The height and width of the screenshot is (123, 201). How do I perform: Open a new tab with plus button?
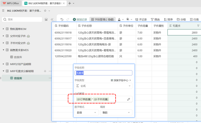coord(70,3)
